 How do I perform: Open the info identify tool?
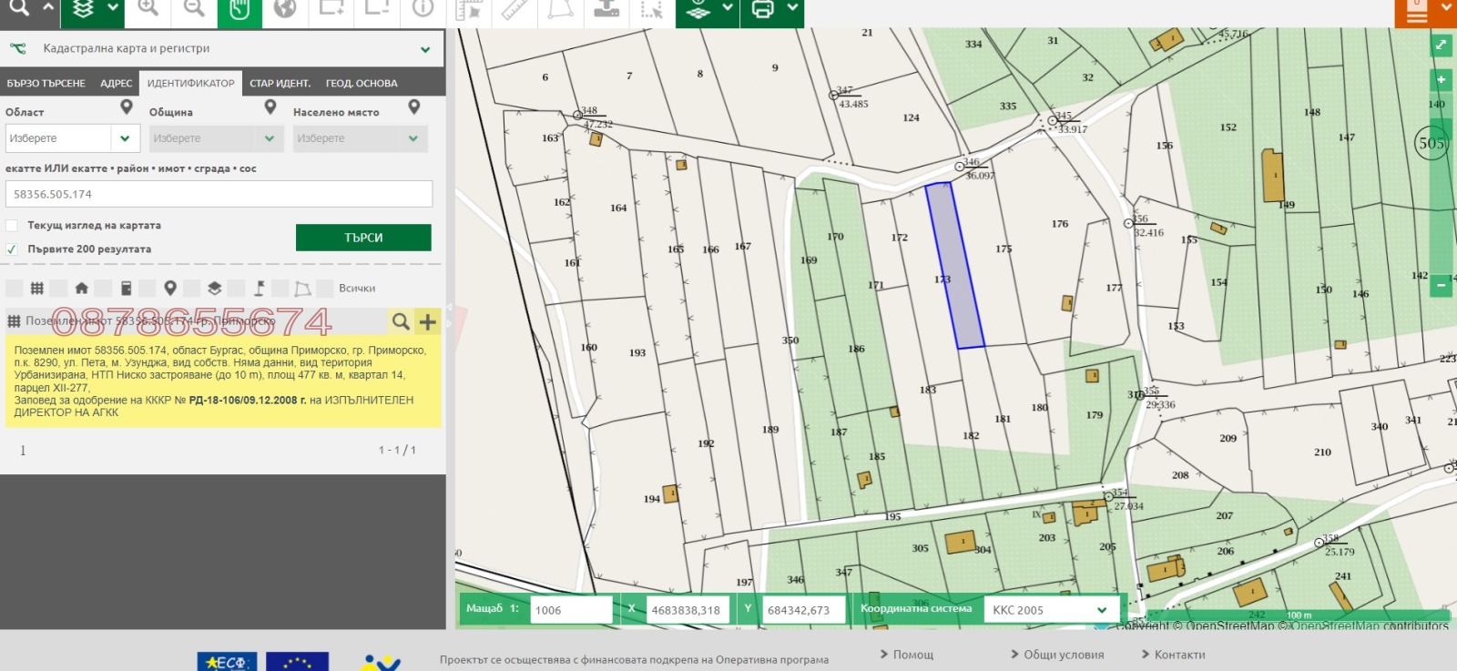[x=423, y=9]
